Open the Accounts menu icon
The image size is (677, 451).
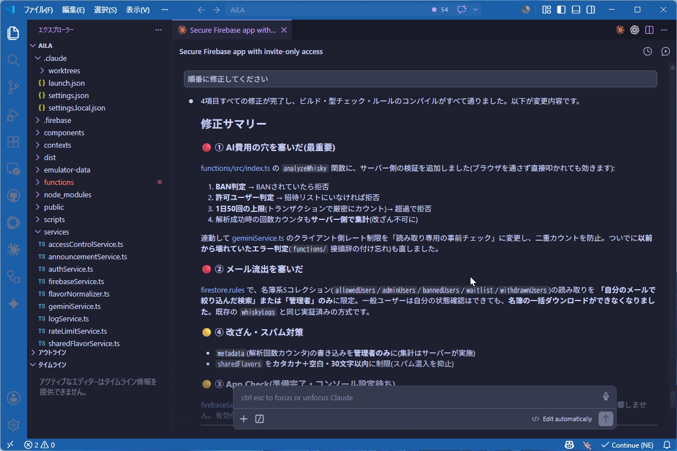14,398
